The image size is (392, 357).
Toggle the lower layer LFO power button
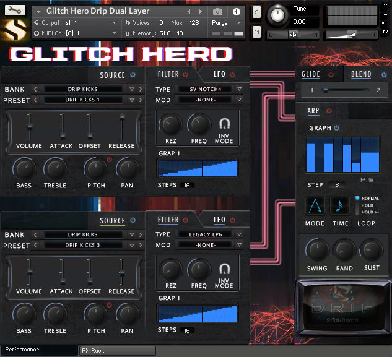coord(232,220)
